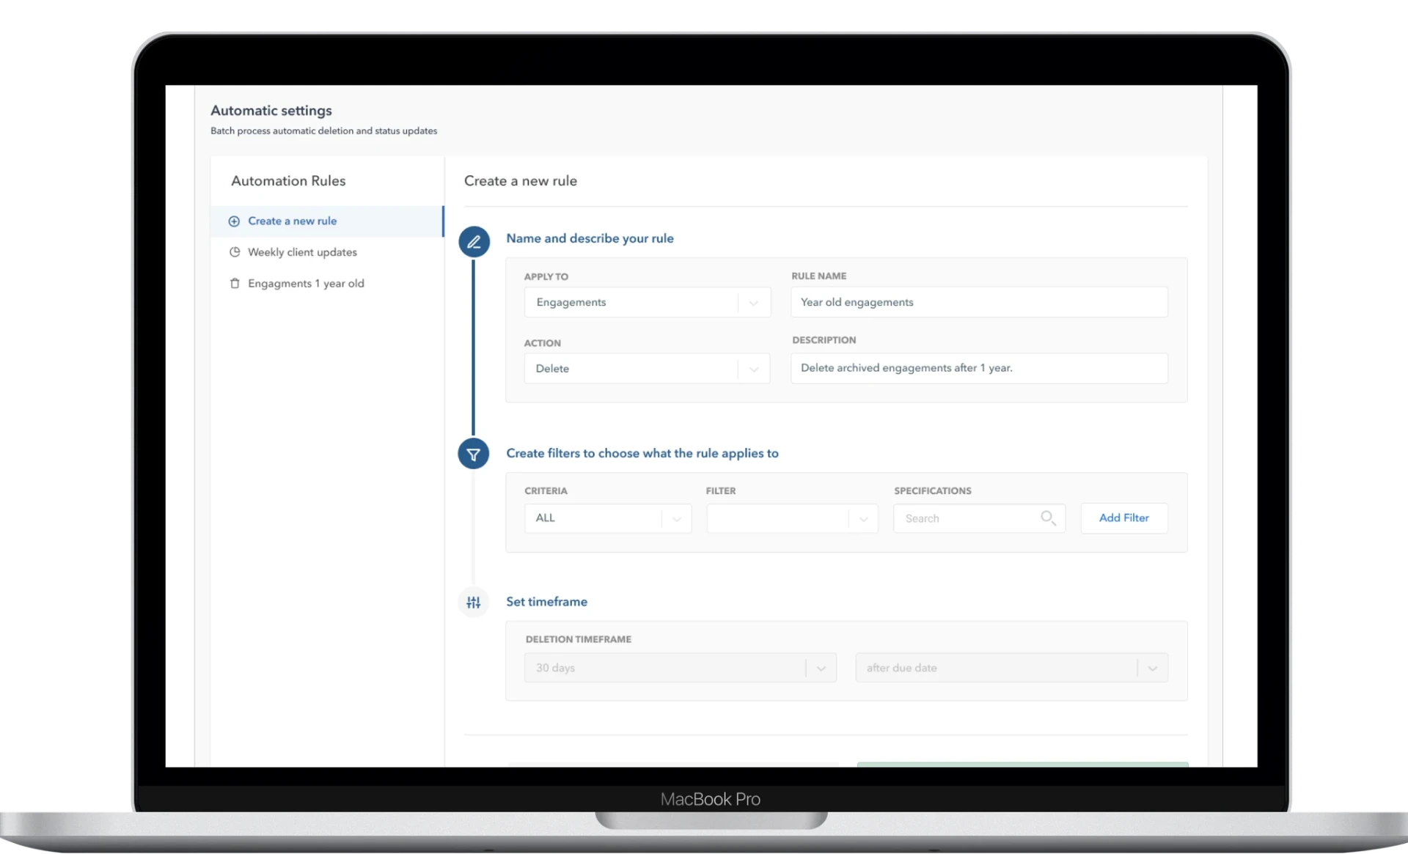Open the Action Delete dropdown

coord(648,369)
